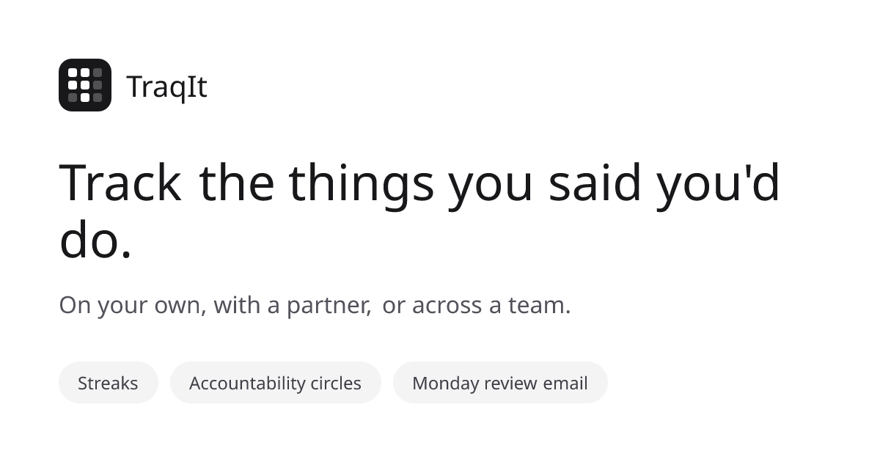Select the bottom-middle white square in logo
The image size is (880, 462).
(85, 98)
